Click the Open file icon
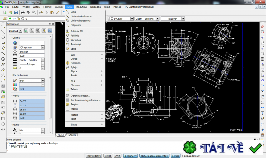This screenshot has width=266, height=158. [x=10, y=12]
